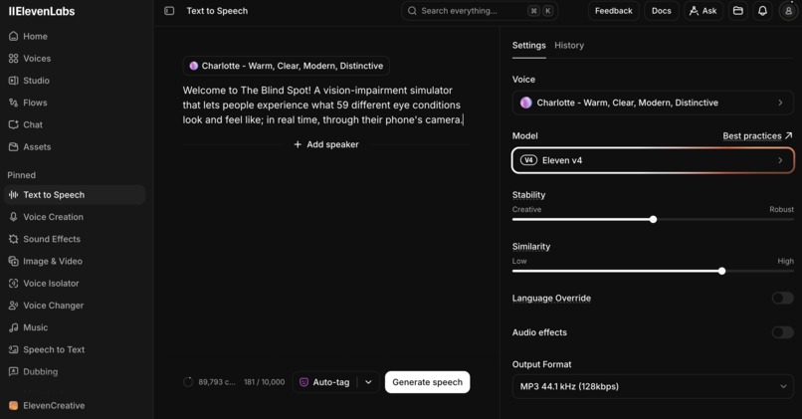Open Best practices link
The image size is (802, 419).
coord(757,136)
